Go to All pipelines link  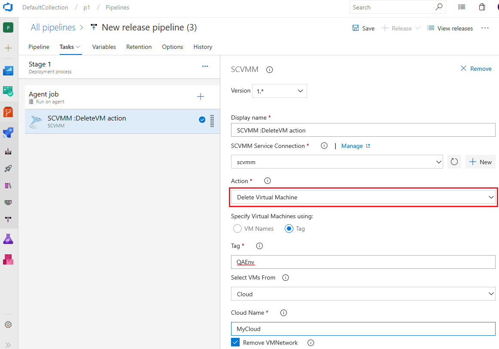[x=53, y=27]
